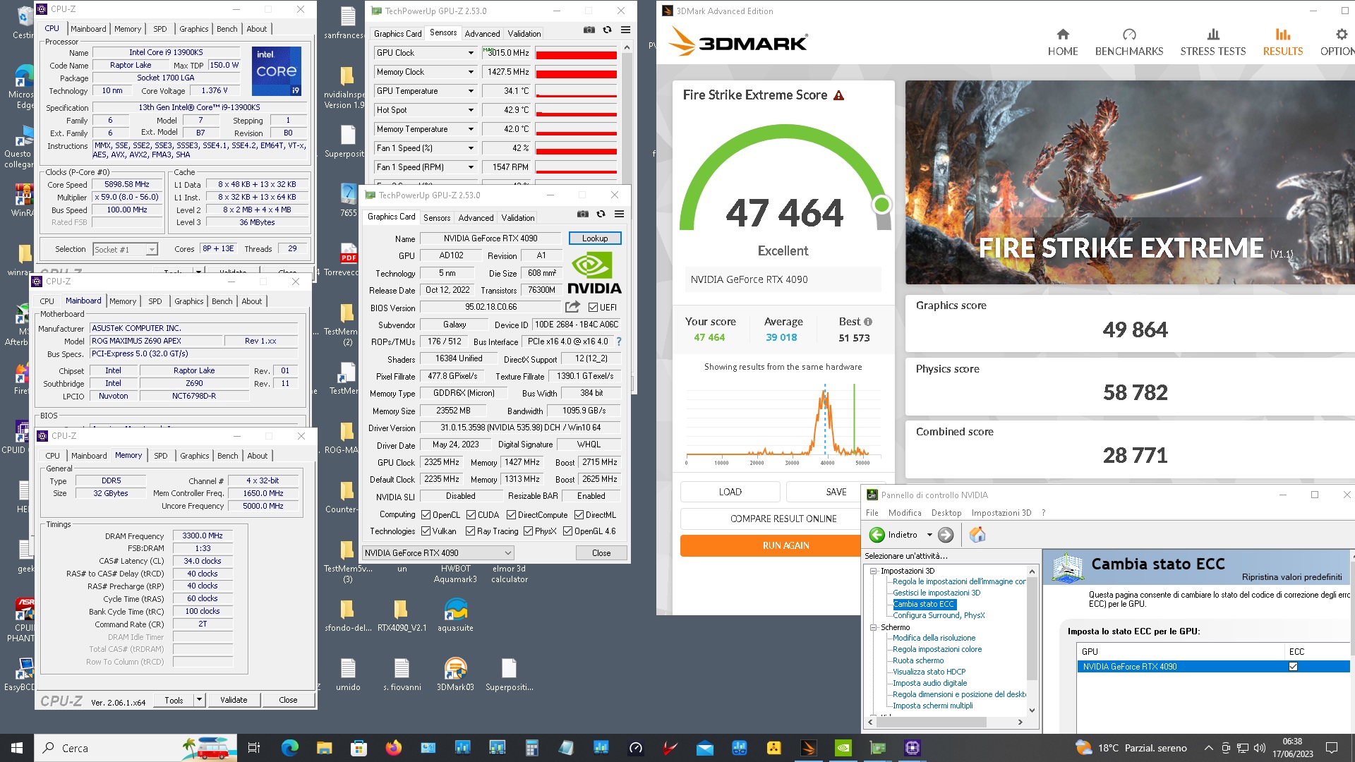Viewport: 1355px width, 762px height.
Task: Click the Fan 1 Speed (%) red sensor graph
Action: tap(576, 148)
